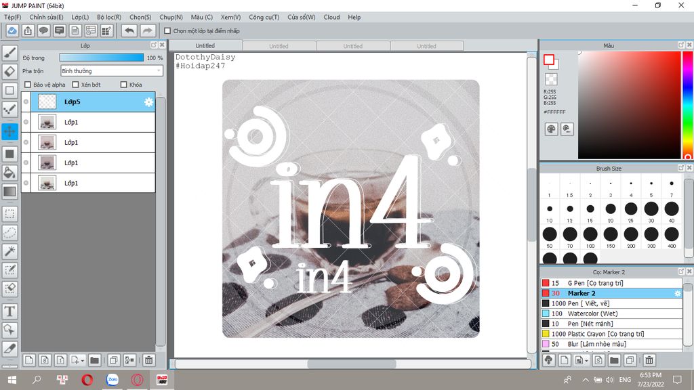Open settings gear of layer Lớp5
This screenshot has height=390, width=694.
[148, 102]
